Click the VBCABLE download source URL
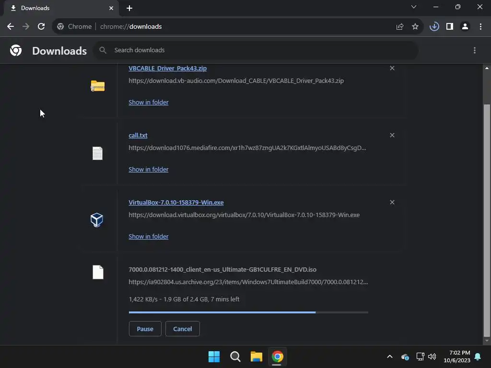The width and height of the screenshot is (491, 368). 236,80
